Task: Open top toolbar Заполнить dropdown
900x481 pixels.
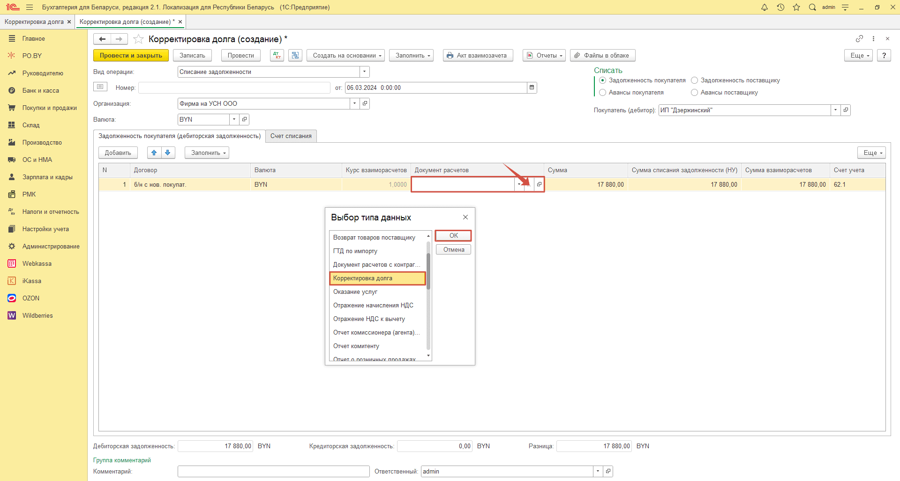Action: pyautogui.click(x=412, y=55)
